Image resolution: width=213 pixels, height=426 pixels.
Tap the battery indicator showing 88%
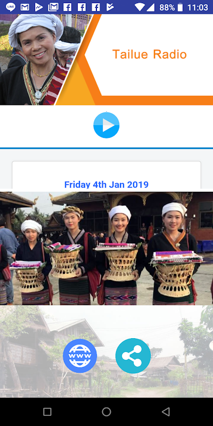point(171,7)
